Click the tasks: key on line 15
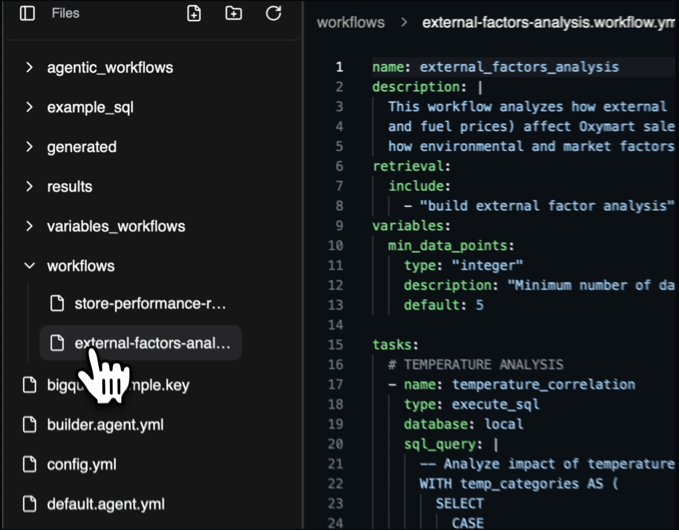The height and width of the screenshot is (530, 679). point(395,345)
